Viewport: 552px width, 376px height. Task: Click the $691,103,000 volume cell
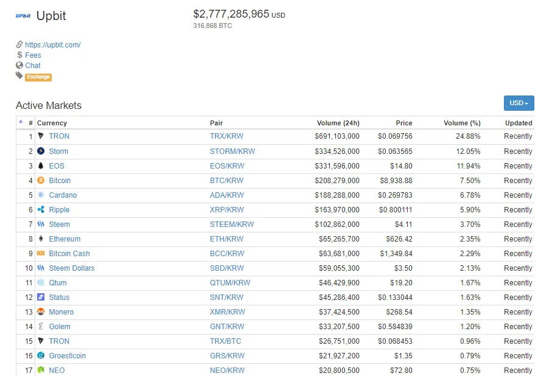(x=337, y=136)
